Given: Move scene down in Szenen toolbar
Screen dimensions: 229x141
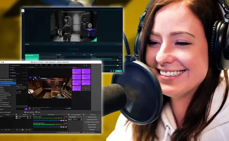Looking at the screenshot, I should (9, 130).
